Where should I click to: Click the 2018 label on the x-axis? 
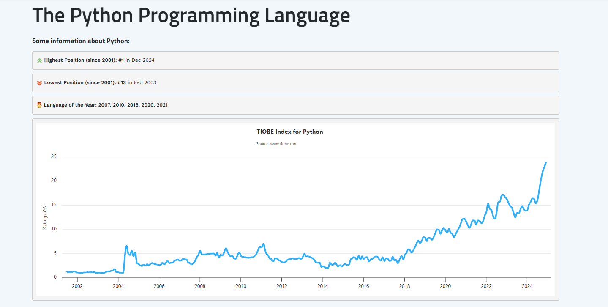(x=404, y=286)
